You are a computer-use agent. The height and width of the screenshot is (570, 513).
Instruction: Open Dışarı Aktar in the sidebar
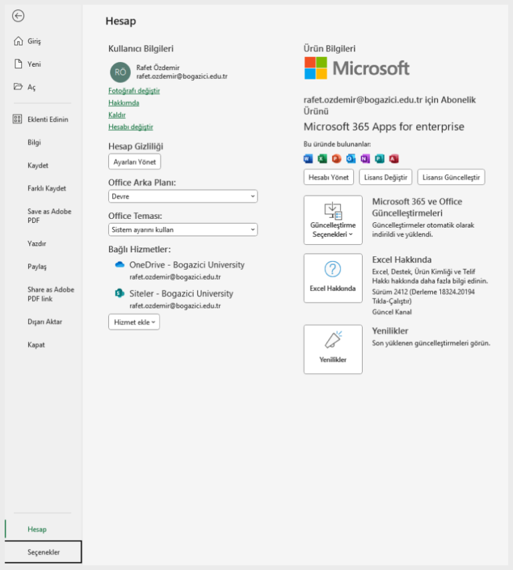45,322
